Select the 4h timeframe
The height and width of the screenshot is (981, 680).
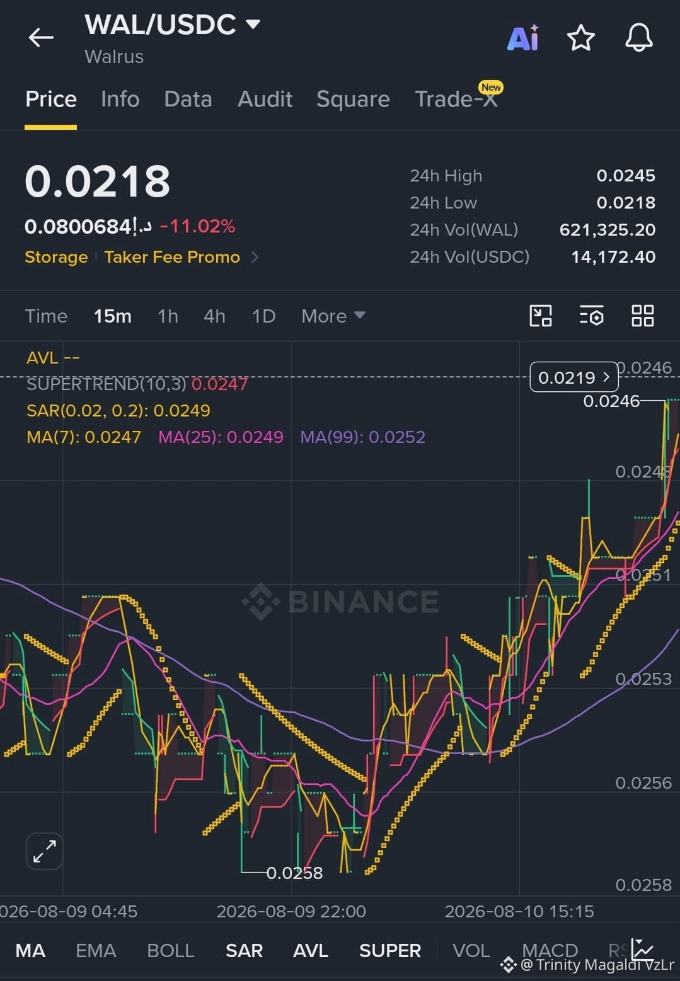tap(214, 316)
